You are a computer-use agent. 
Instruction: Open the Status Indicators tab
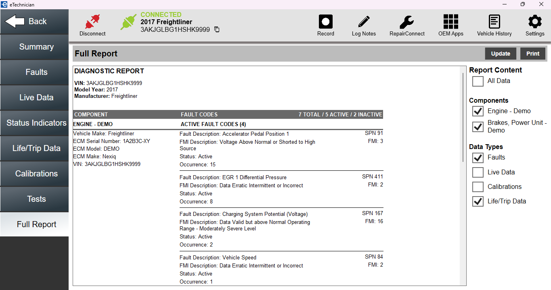[34, 123]
